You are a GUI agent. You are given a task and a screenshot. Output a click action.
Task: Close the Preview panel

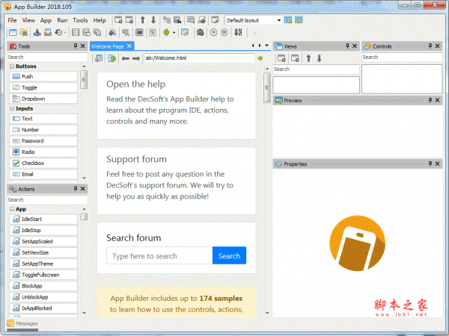(437, 100)
